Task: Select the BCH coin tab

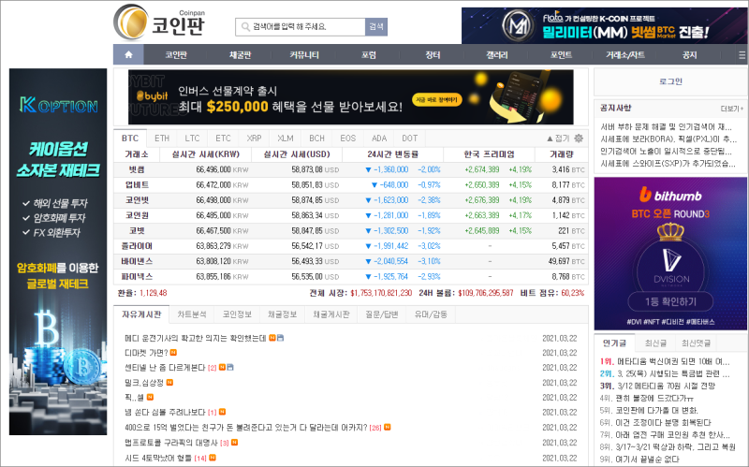Action: [316, 139]
